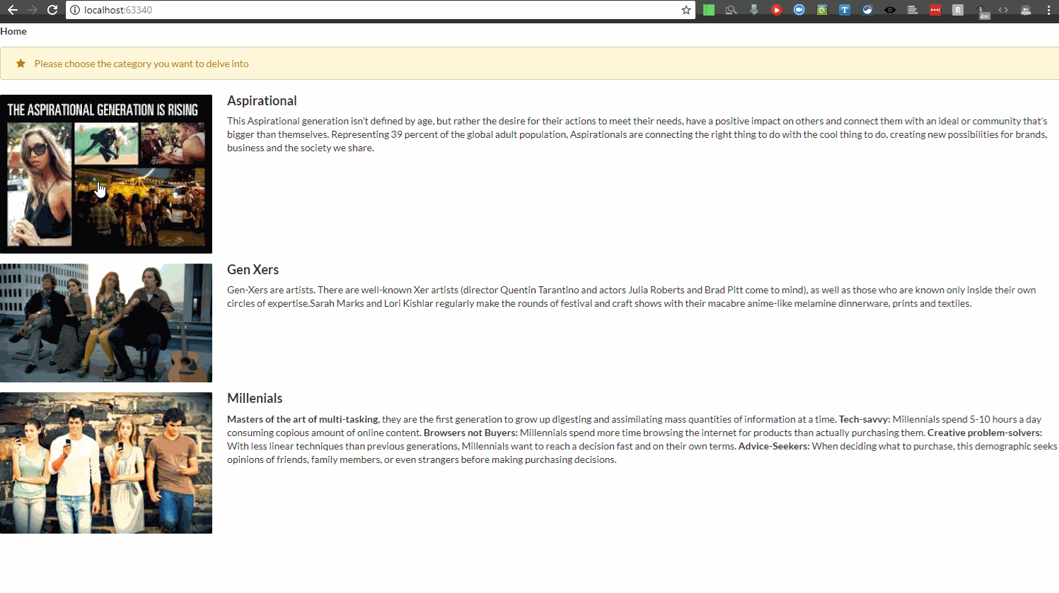Open the gray R extension icon
The image size is (1059, 593).
coord(957,10)
